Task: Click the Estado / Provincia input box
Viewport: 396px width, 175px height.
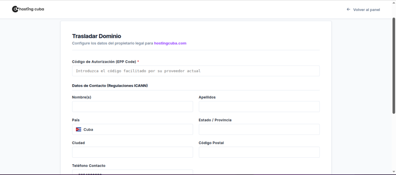Action: 259,130
